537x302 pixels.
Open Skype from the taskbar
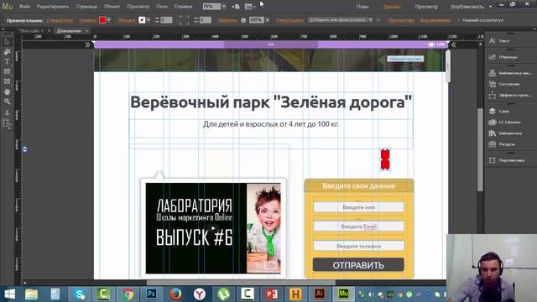point(80,294)
